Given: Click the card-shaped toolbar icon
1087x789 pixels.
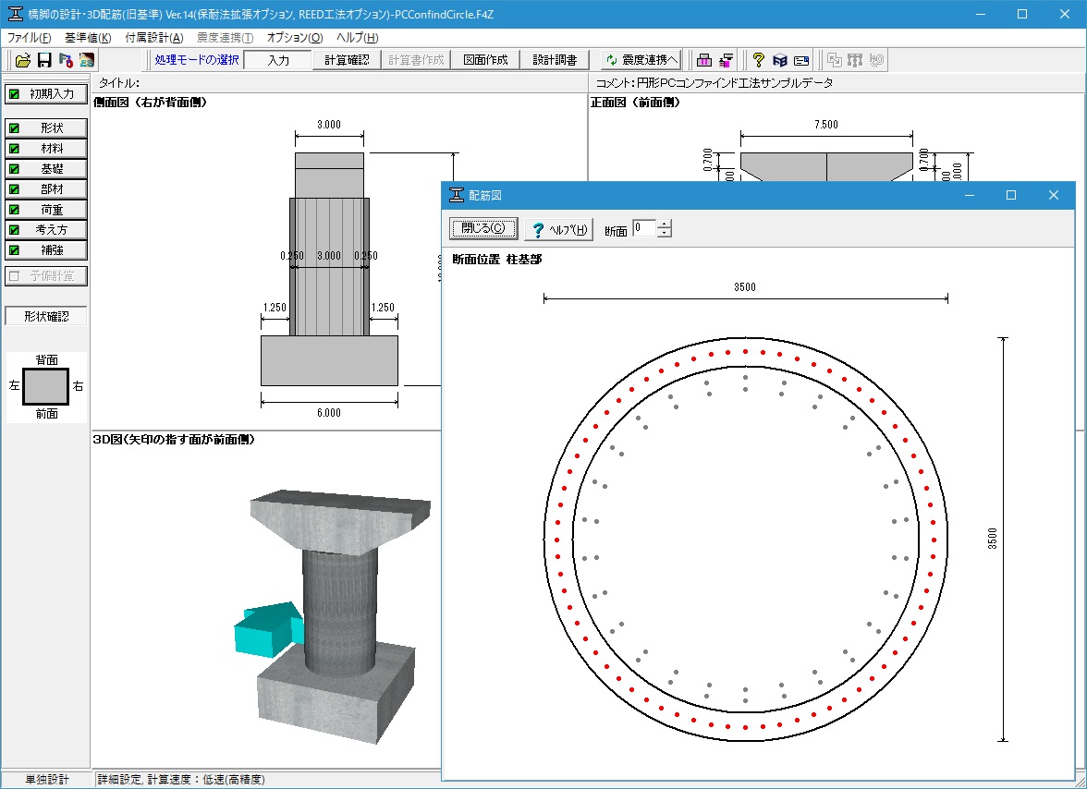Looking at the screenshot, I should click(x=801, y=60).
